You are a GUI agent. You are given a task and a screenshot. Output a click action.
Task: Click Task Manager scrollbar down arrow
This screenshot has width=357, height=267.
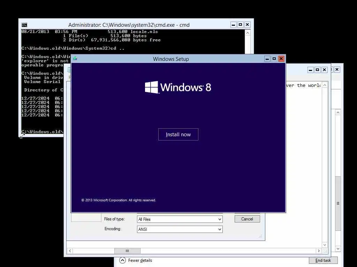pos(338,249)
